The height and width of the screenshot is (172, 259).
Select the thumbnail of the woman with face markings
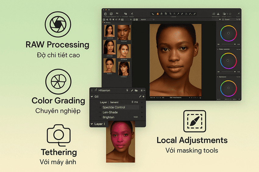(124, 51)
